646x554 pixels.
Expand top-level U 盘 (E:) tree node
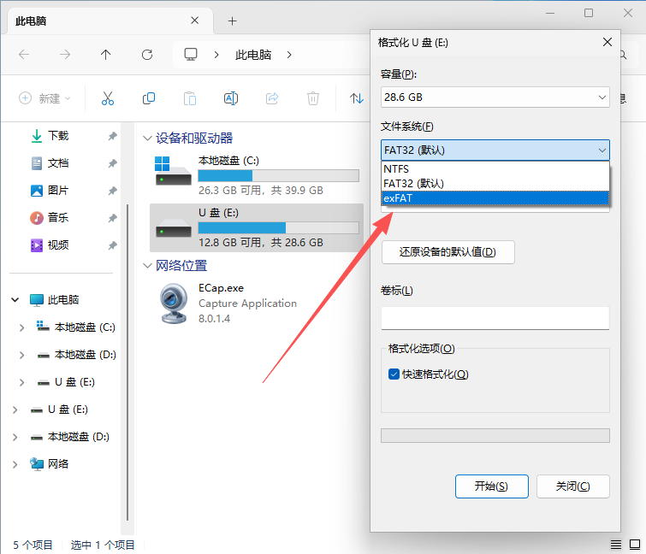point(15,410)
